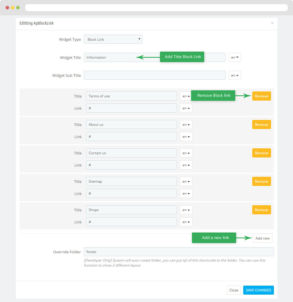The width and height of the screenshot is (293, 302).
Task: Save changes to the widget
Action: click(x=258, y=290)
